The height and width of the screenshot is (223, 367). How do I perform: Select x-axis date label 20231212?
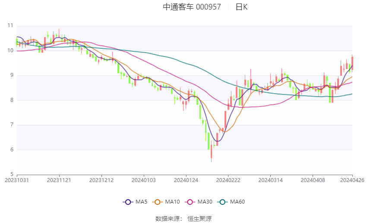[101, 180]
